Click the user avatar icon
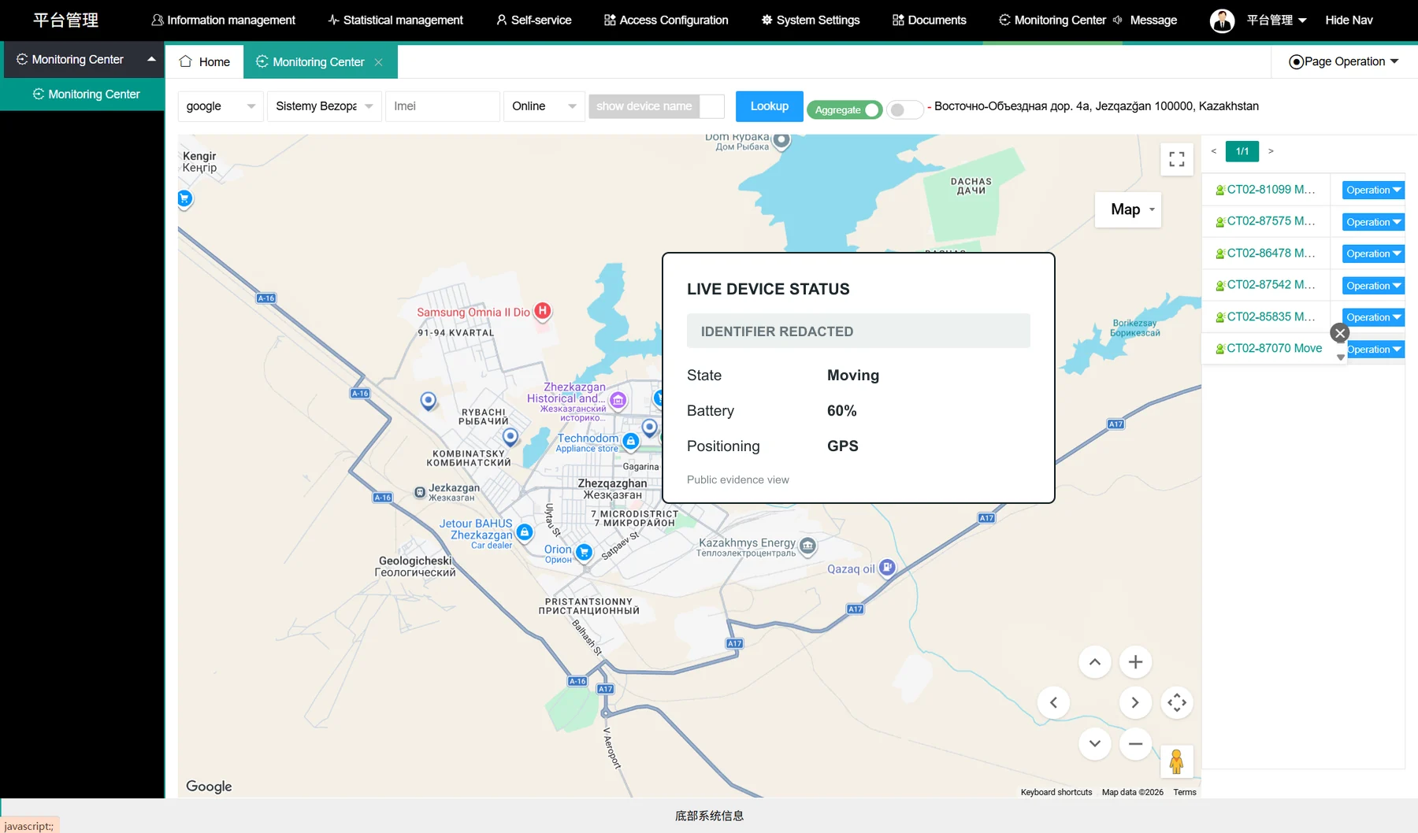1418x833 pixels. pos(1222,20)
